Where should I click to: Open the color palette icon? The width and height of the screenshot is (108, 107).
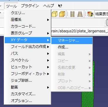point(90,14)
